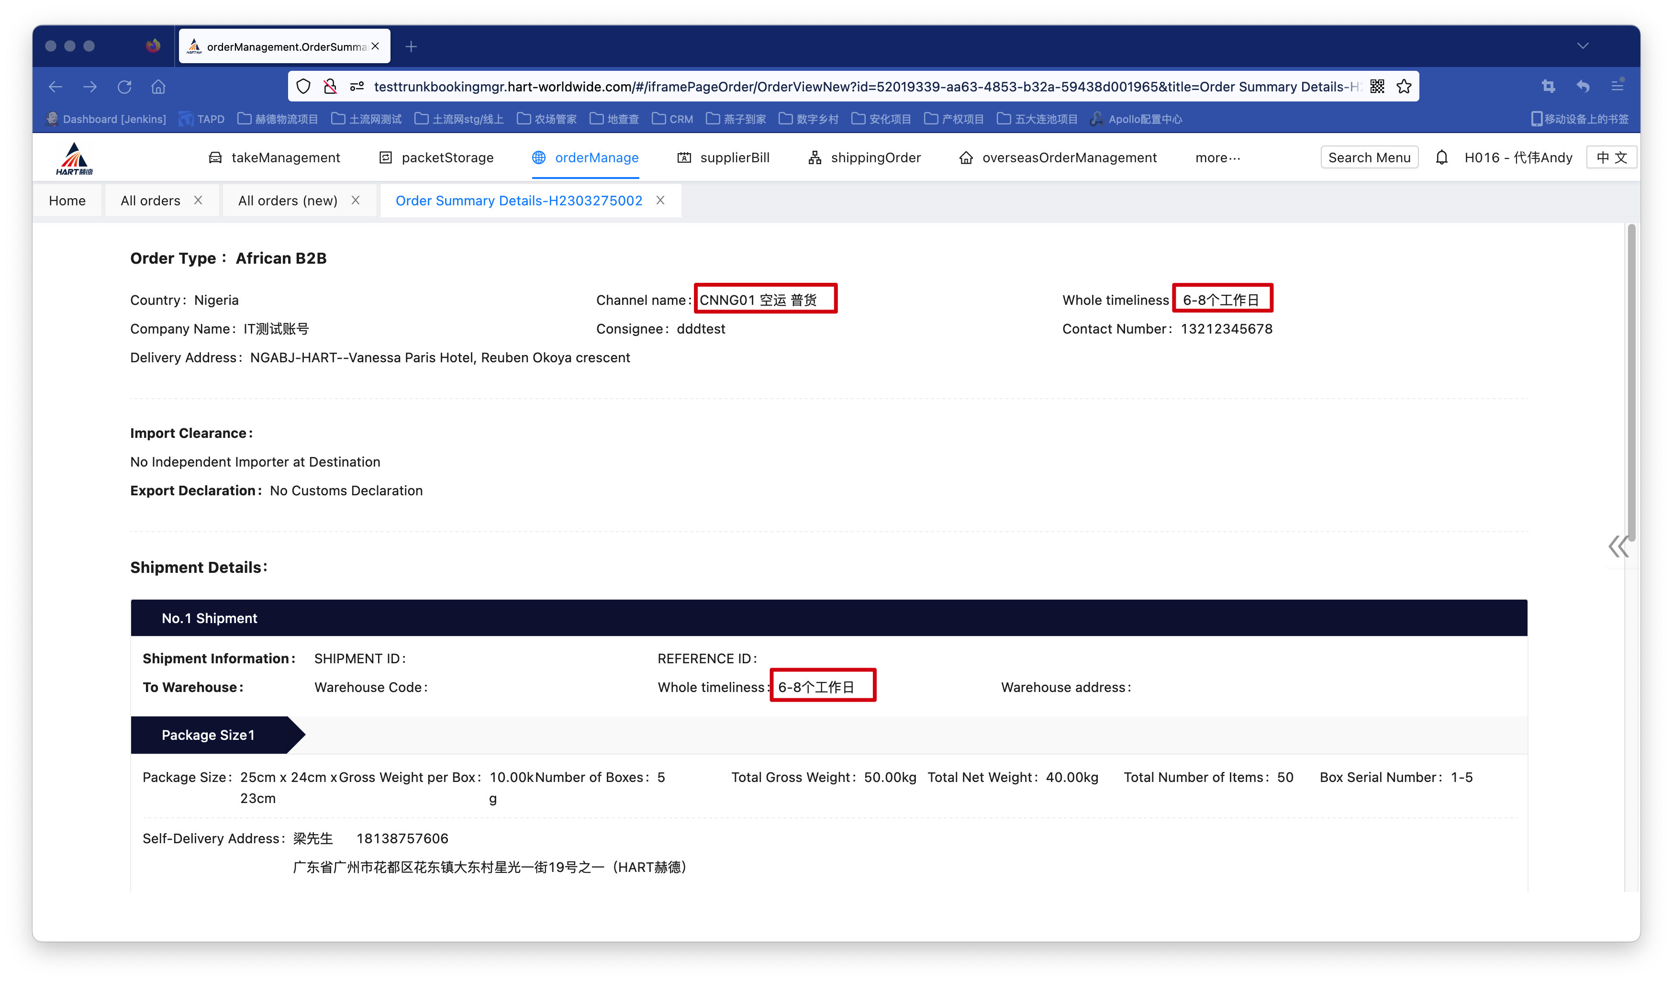Open the list all tabs chevron

(x=1583, y=46)
